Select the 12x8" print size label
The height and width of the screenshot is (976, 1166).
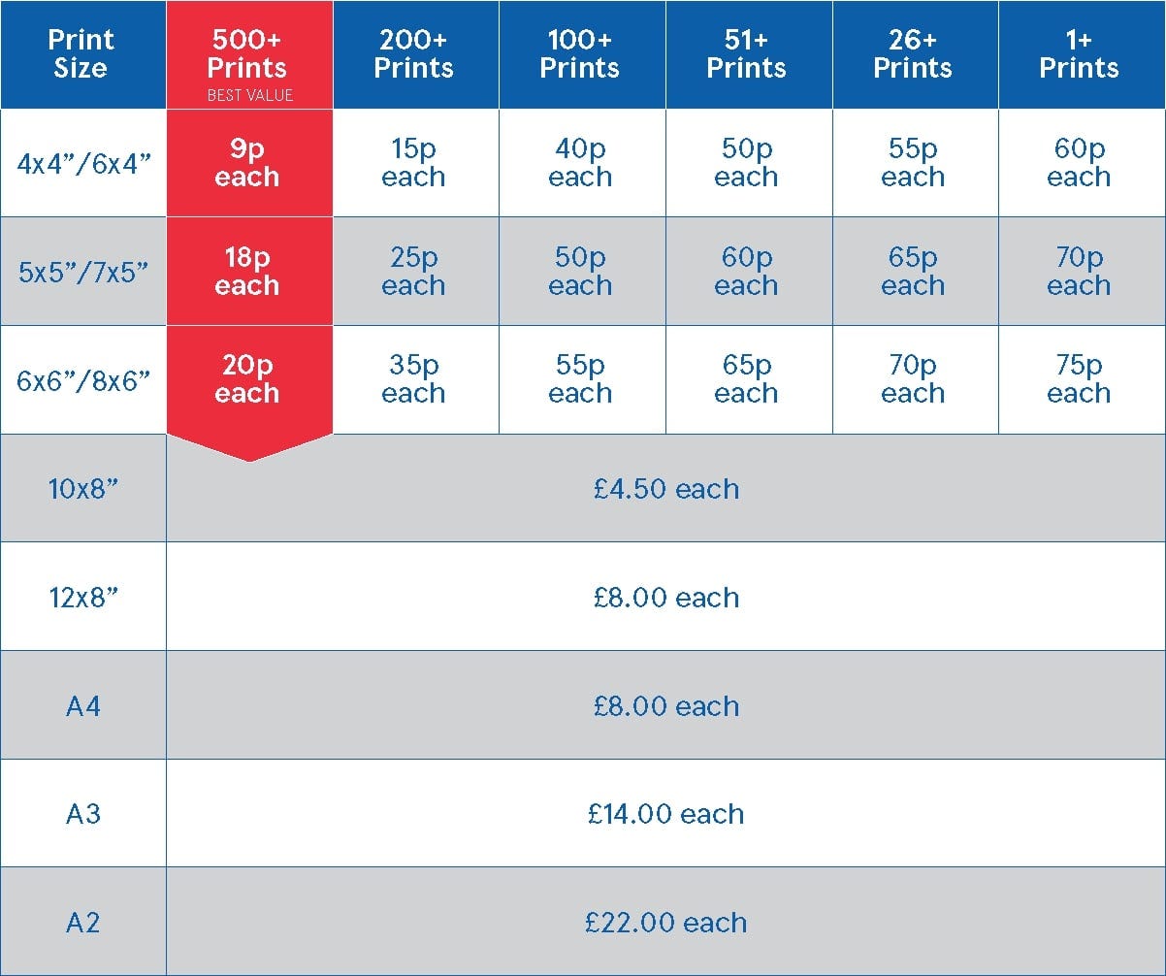82,597
